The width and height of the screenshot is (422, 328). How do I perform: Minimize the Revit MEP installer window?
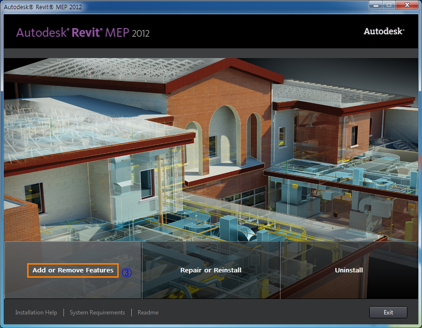coord(376,5)
